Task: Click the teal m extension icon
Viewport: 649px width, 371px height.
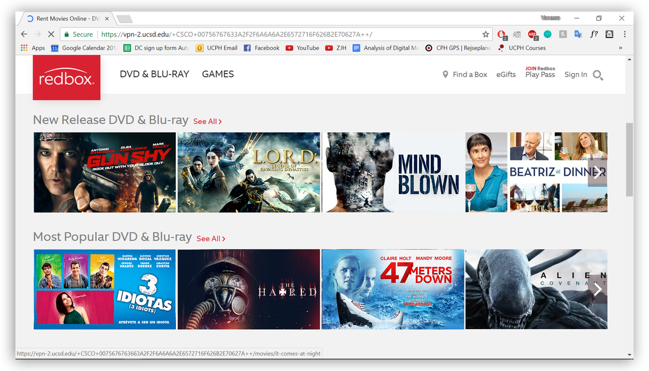Action: pos(548,34)
